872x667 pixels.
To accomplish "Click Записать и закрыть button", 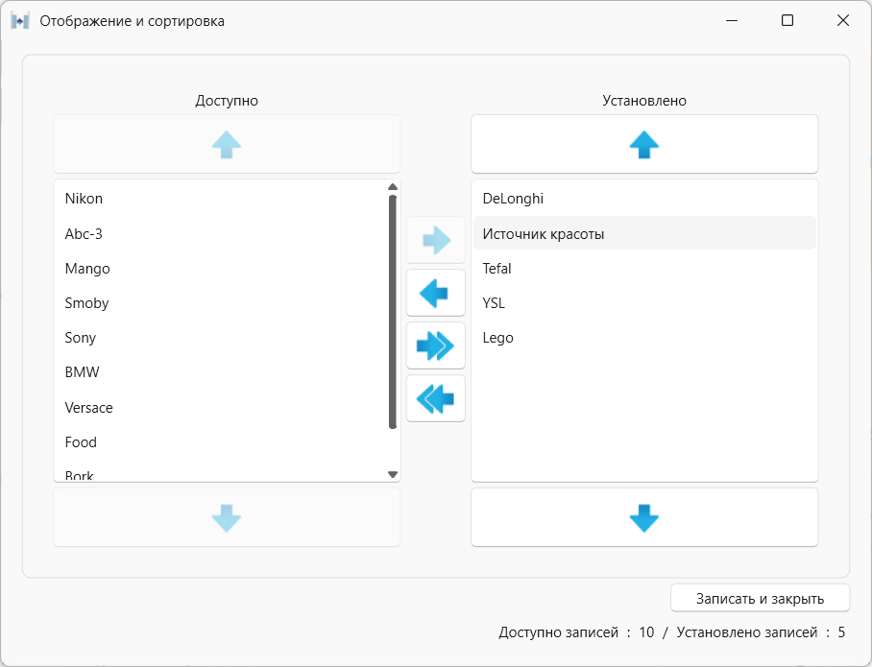I will pos(760,599).
